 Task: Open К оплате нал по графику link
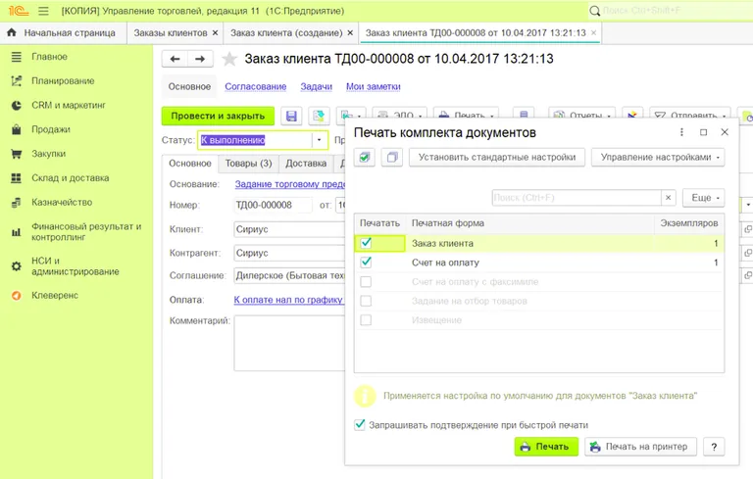[x=288, y=300]
